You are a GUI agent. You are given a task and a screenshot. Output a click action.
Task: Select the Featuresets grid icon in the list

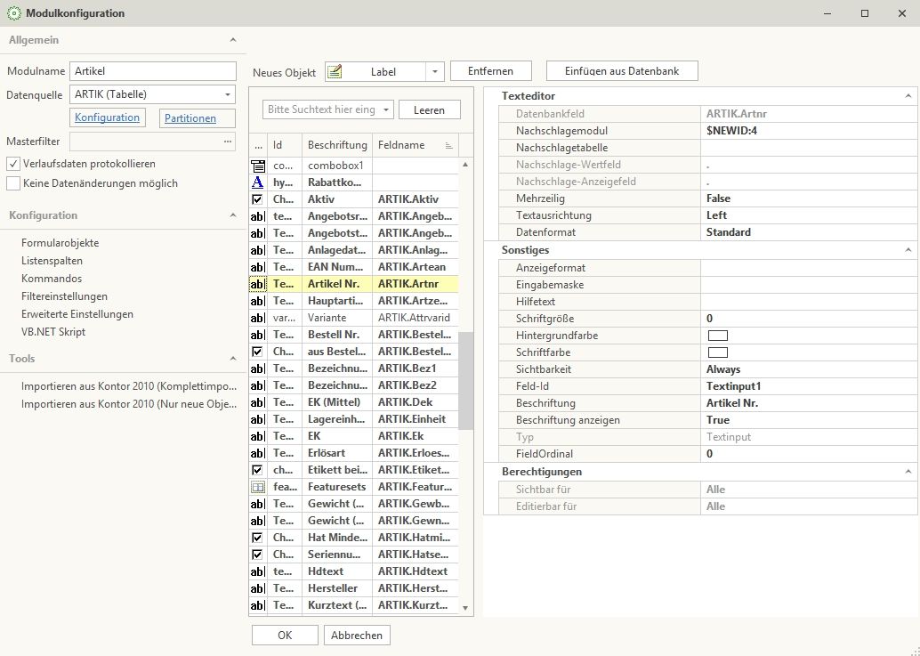click(x=257, y=487)
